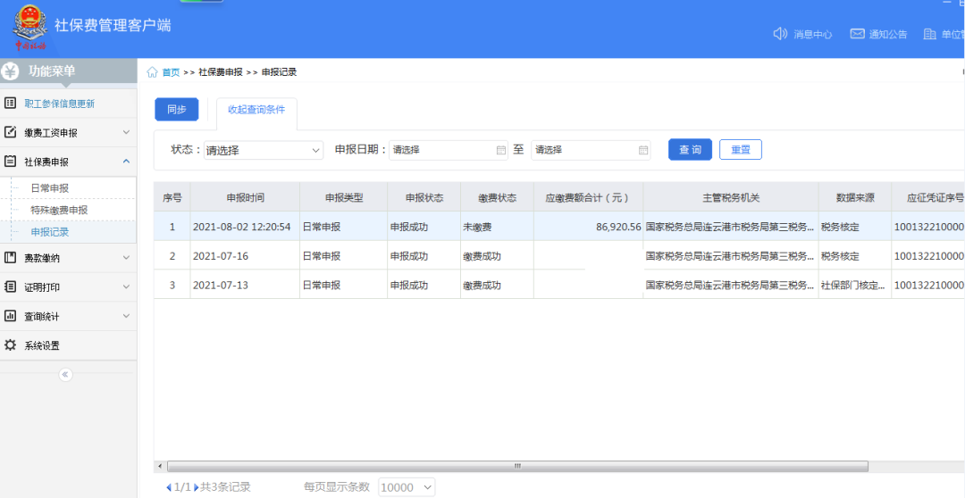Click the 数据来源 column header
The image size is (965, 498).
(855, 196)
